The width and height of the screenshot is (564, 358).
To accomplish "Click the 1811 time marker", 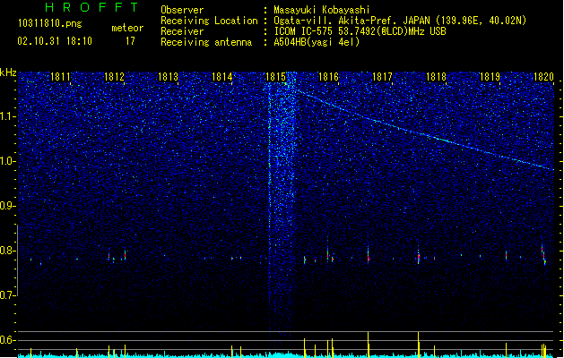I will (60, 77).
